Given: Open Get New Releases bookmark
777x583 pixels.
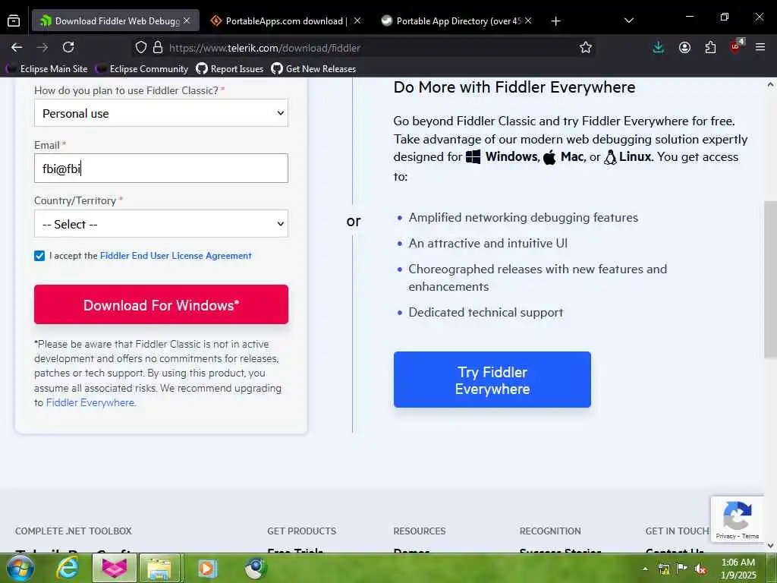Looking at the screenshot, I should (x=314, y=69).
